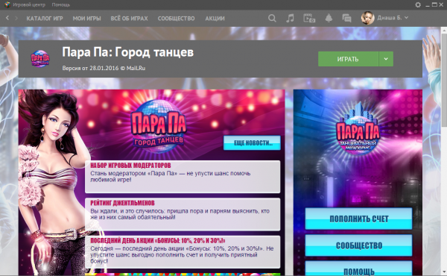Open the ЕЩЕ НОВОСТИ link

tap(252, 143)
